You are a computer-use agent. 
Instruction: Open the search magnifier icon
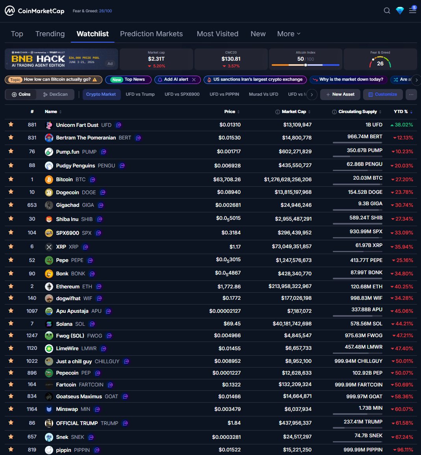pyautogui.click(x=387, y=11)
